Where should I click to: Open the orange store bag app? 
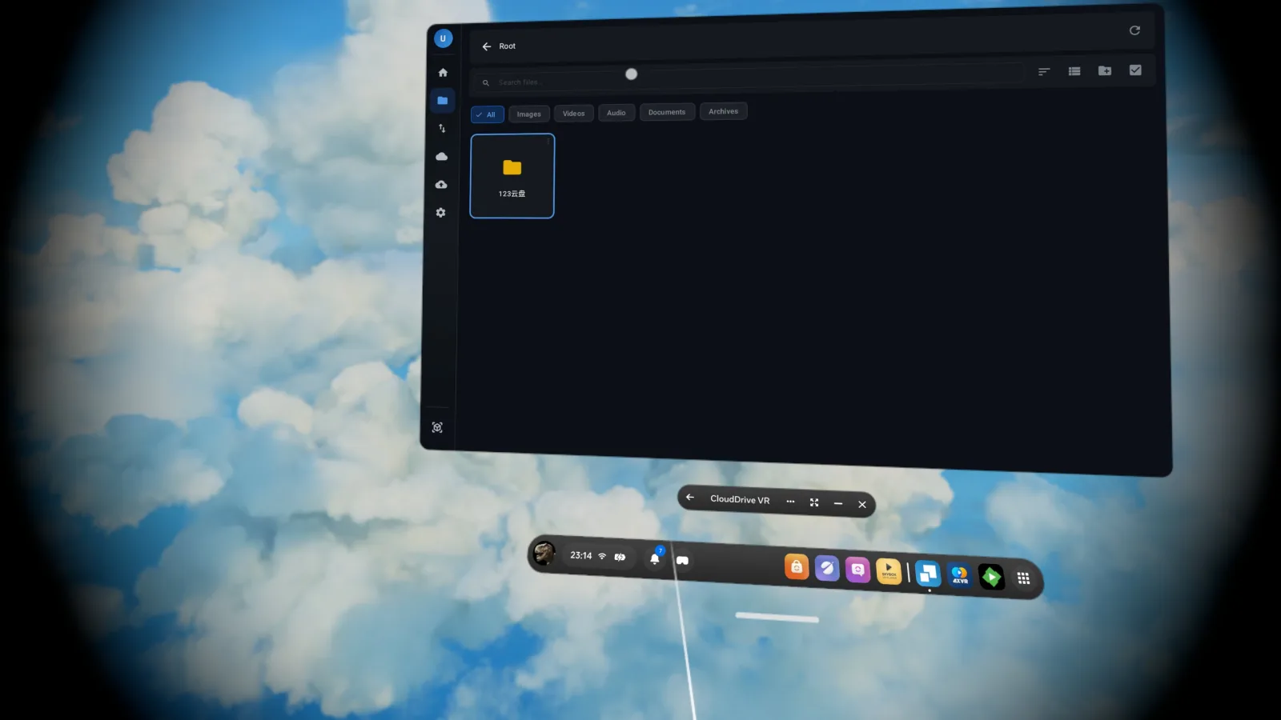797,567
